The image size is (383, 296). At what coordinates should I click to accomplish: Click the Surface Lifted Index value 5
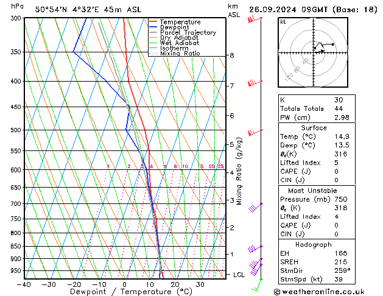coord(337,163)
